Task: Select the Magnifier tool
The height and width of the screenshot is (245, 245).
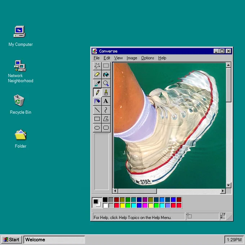Action: click(x=106, y=84)
